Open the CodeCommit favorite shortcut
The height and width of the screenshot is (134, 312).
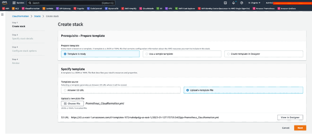tap(95, 9)
